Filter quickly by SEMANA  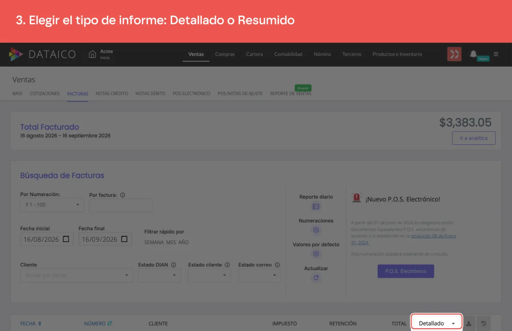pos(154,242)
